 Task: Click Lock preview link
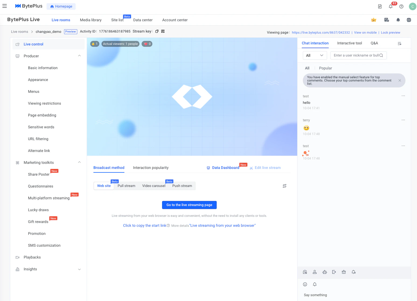[x=391, y=33]
